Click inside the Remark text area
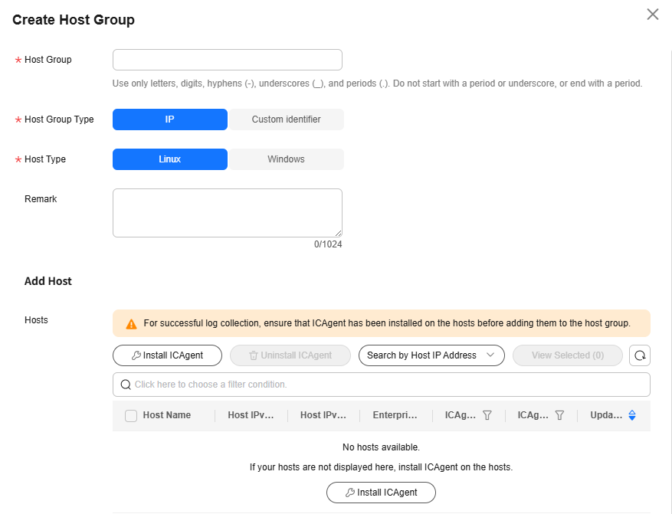 pos(227,213)
